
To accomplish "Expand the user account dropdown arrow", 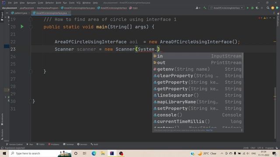I will 199,8.
